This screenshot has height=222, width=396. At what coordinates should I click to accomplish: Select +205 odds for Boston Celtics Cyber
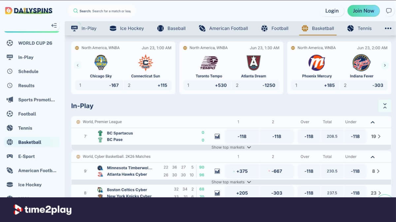tap(242, 193)
